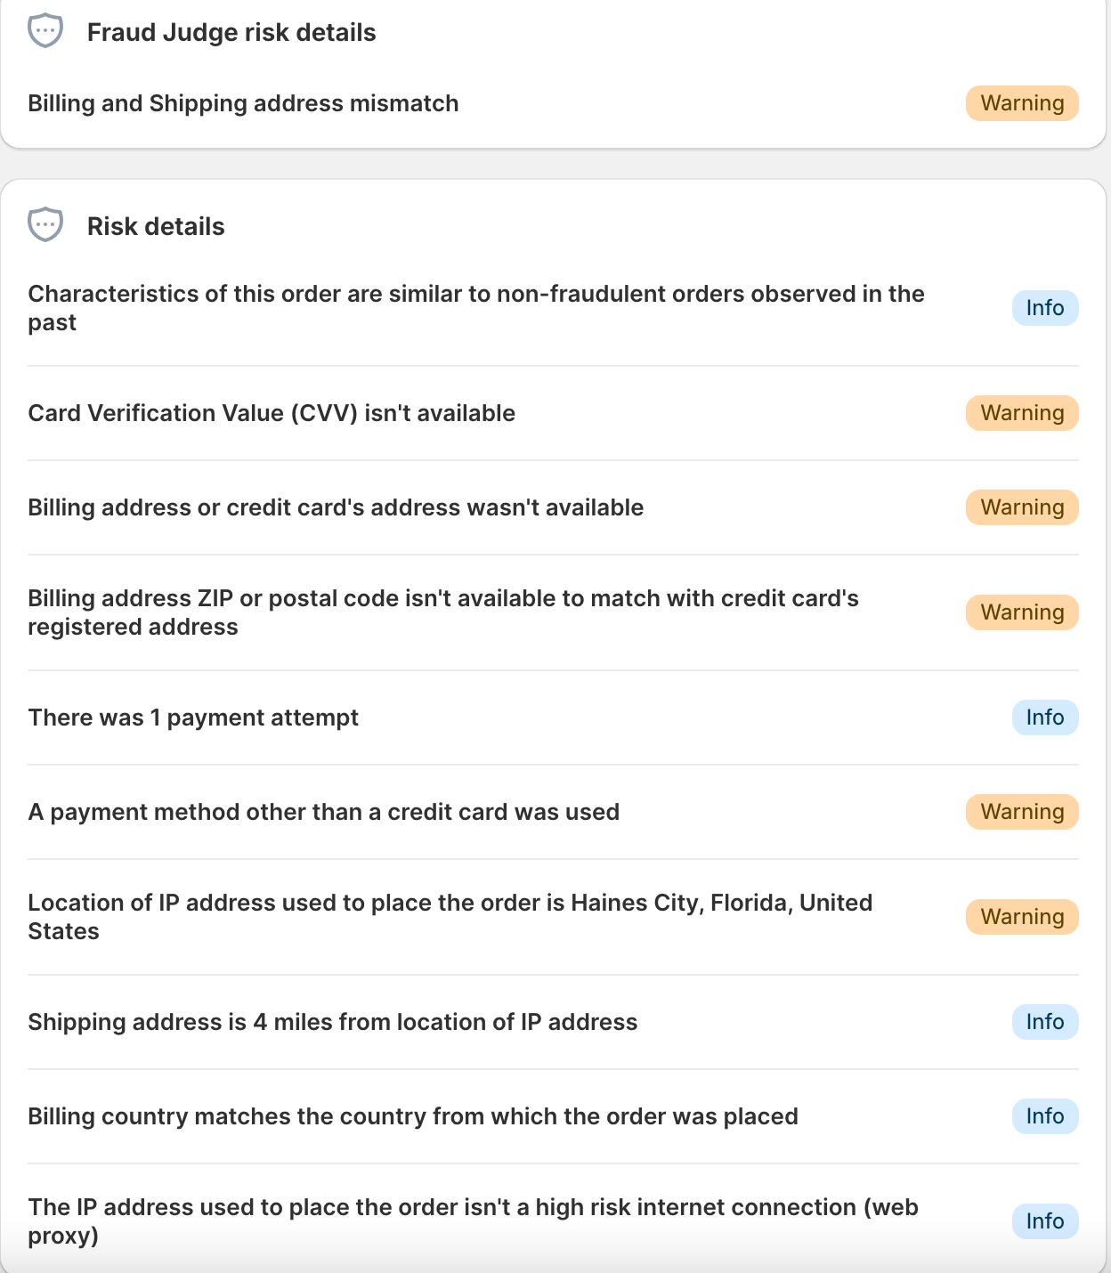Click the Risk details heading
The width and height of the screenshot is (1111, 1273).
coord(156,227)
